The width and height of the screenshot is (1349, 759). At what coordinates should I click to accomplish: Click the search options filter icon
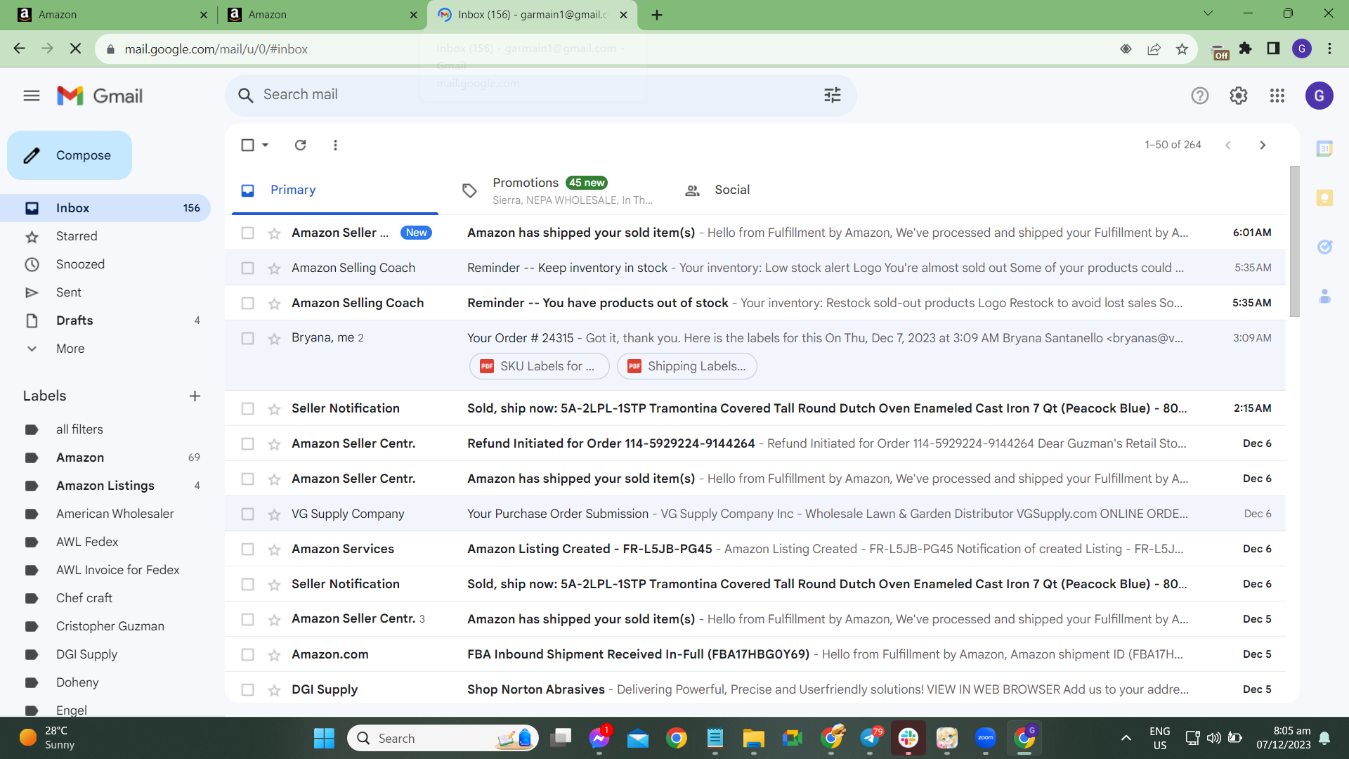click(x=833, y=95)
